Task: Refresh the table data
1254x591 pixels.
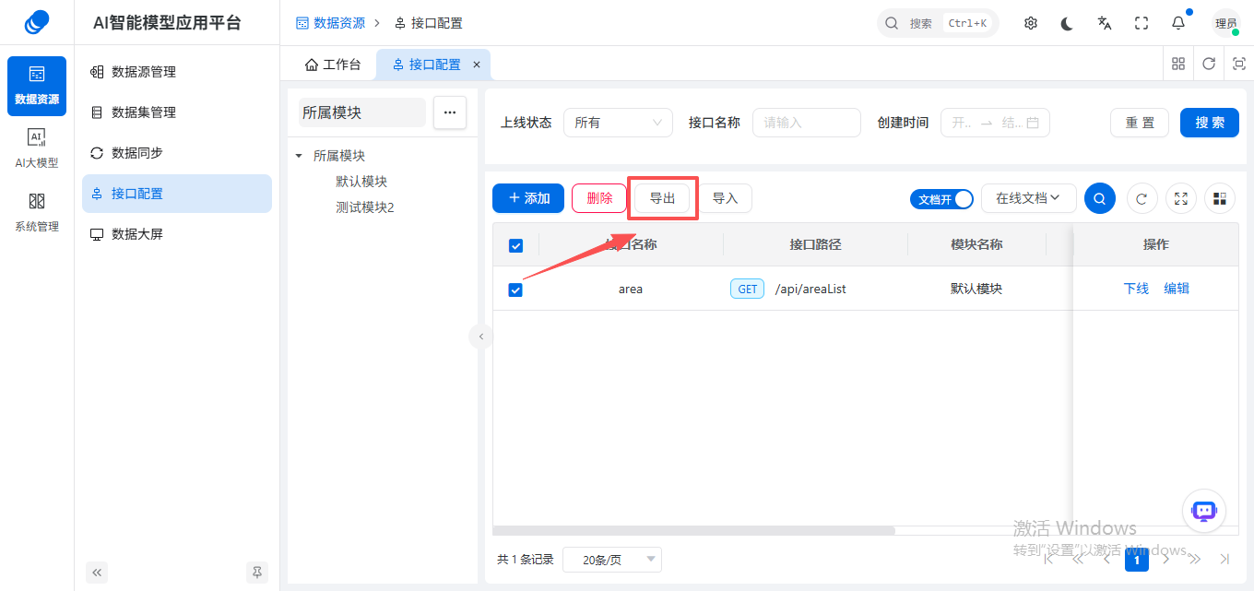Action: pyautogui.click(x=1142, y=198)
